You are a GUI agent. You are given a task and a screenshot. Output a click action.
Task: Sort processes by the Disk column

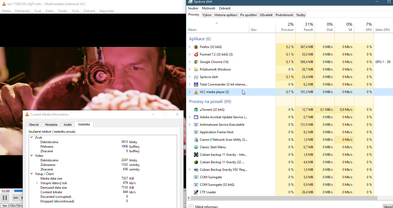325,27
